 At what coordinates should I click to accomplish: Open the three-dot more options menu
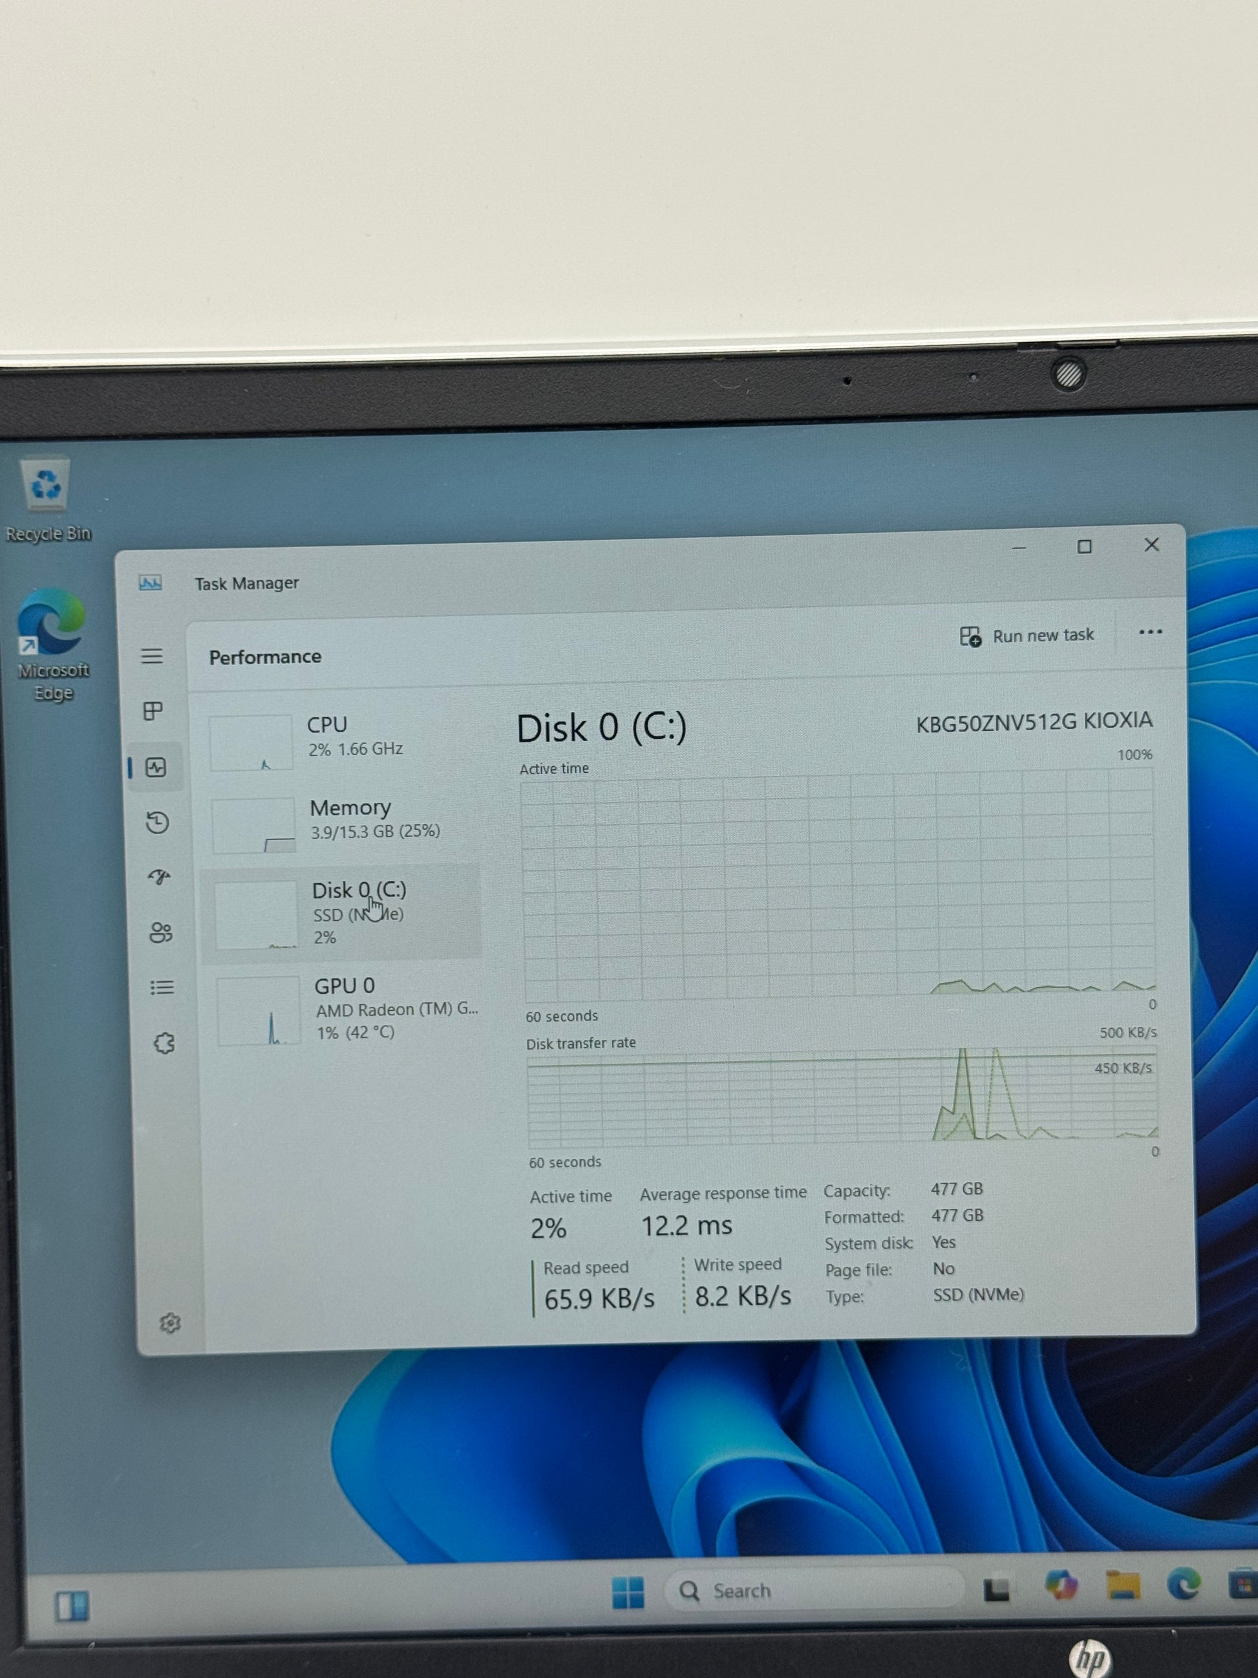pyautogui.click(x=1149, y=632)
